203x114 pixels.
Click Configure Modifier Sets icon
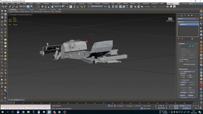pos(192,39)
